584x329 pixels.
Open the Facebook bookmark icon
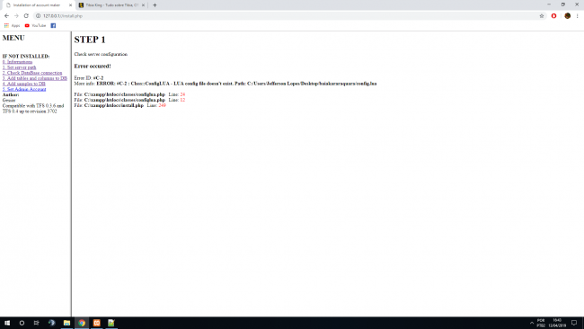pos(53,25)
